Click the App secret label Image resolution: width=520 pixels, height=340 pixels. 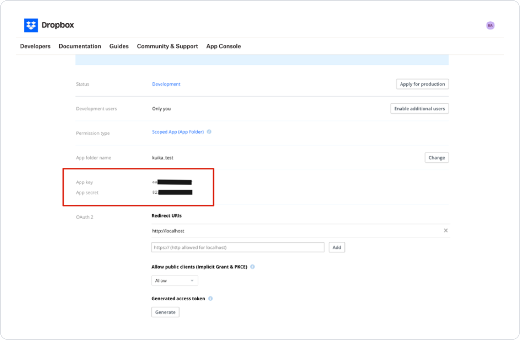click(x=87, y=193)
